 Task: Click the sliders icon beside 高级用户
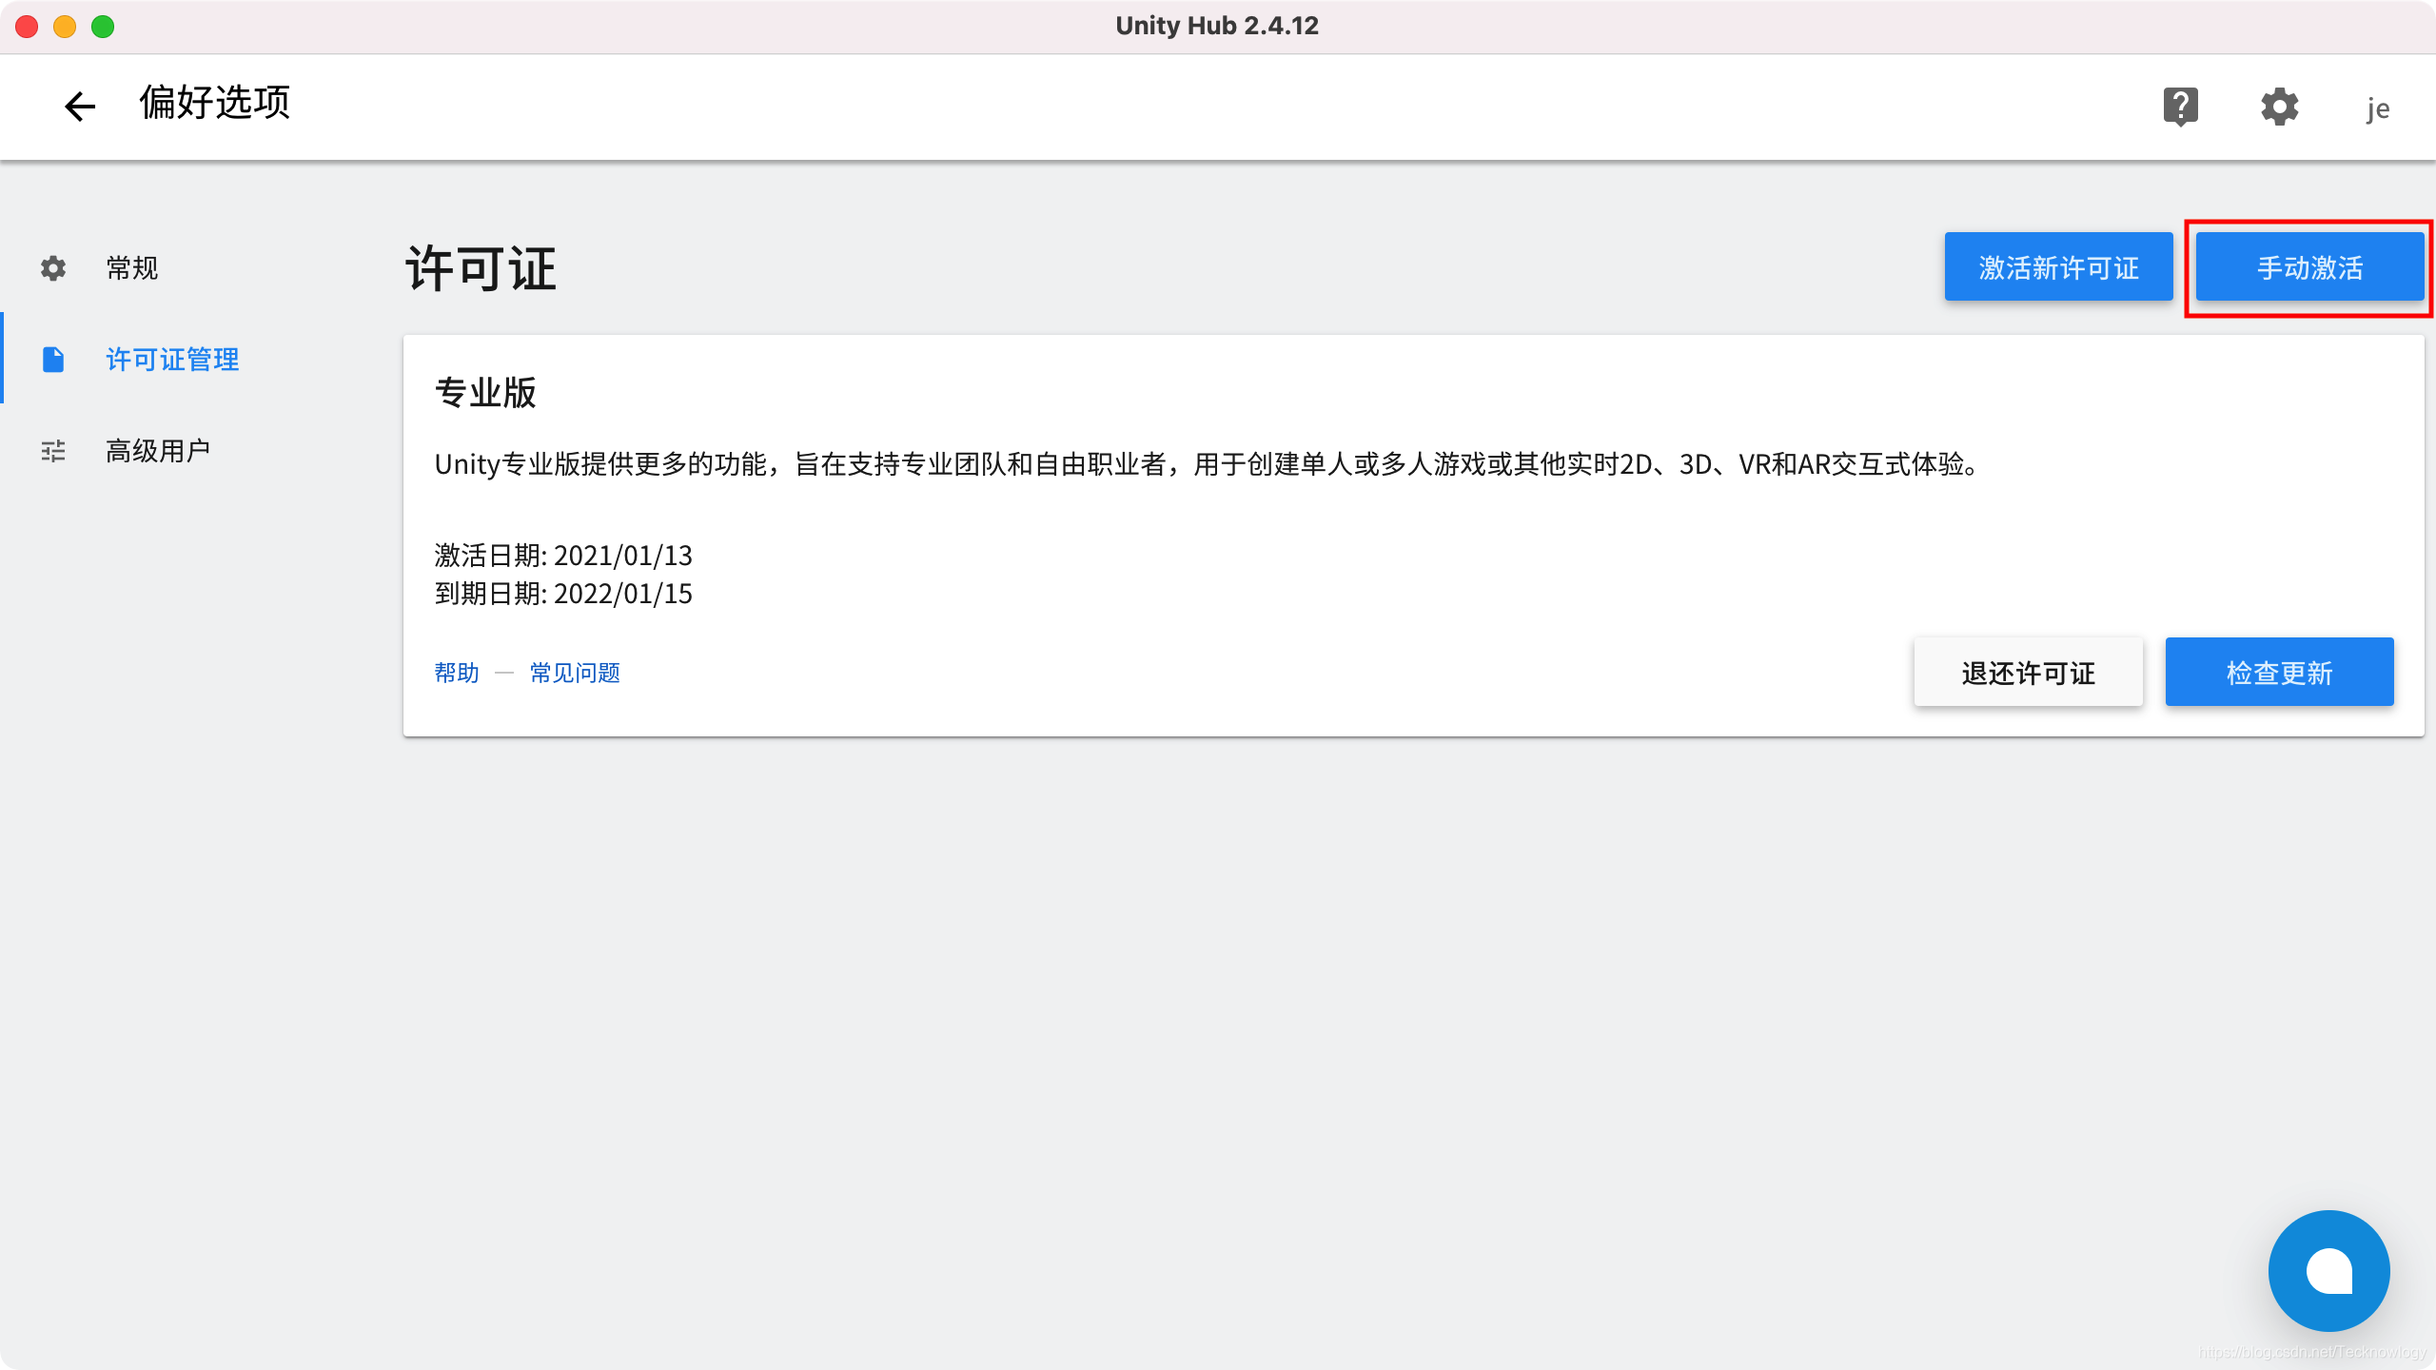[x=53, y=451]
